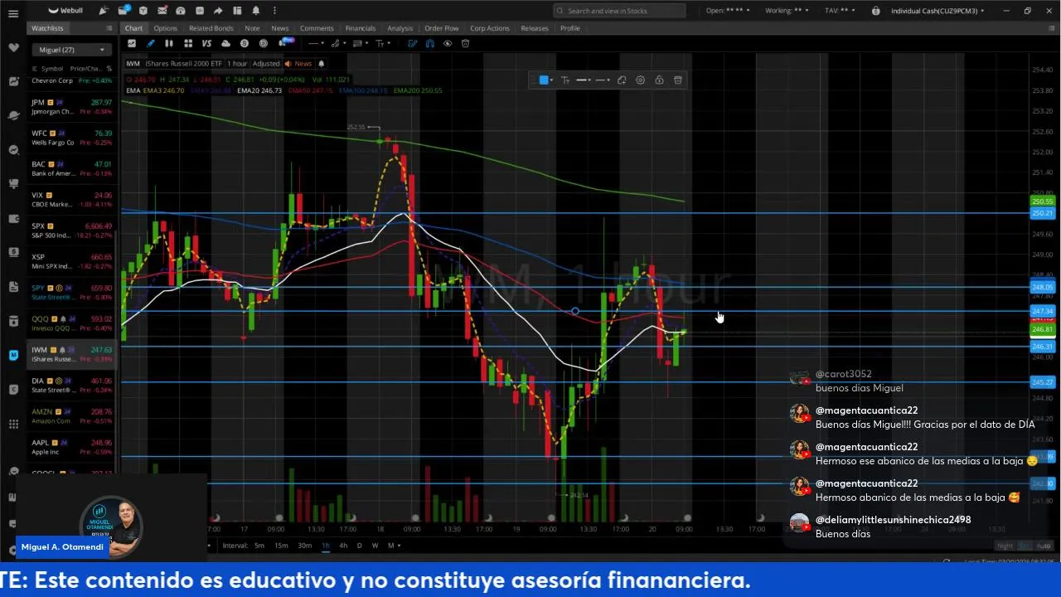The width and height of the screenshot is (1061, 597).
Task: Open the three-dot more options in top toolbar
Action: click(x=274, y=11)
